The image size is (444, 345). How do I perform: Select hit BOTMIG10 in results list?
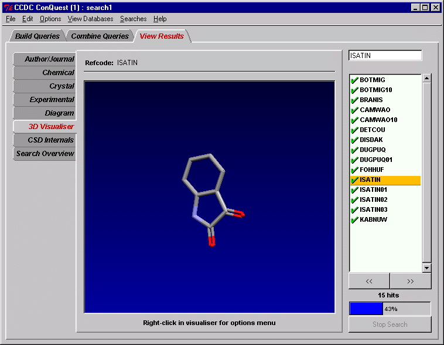pyautogui.click(x=375, y=90)
